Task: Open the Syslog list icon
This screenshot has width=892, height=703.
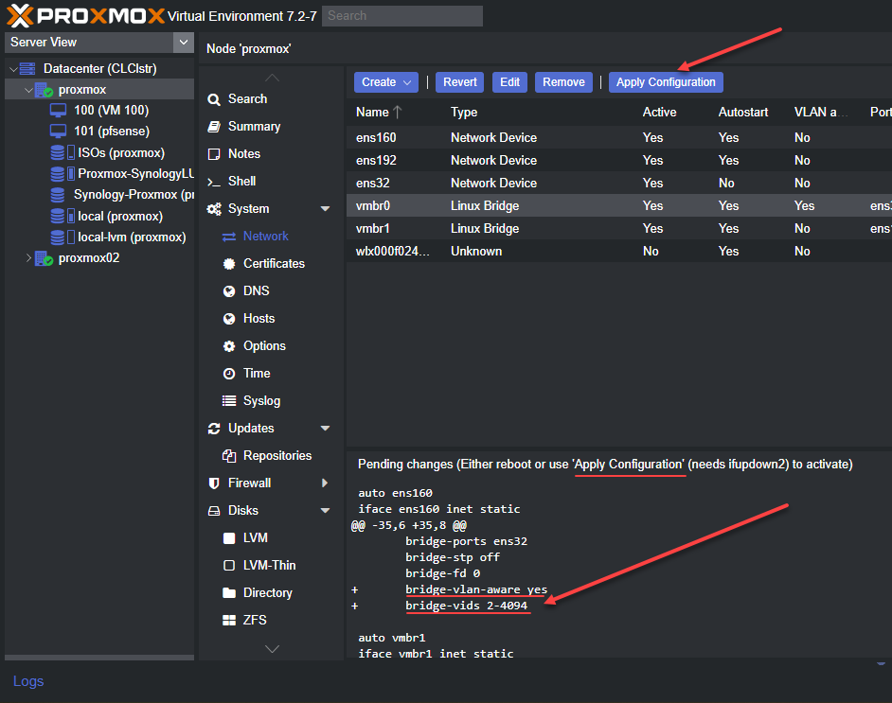Action: point(229,401)
